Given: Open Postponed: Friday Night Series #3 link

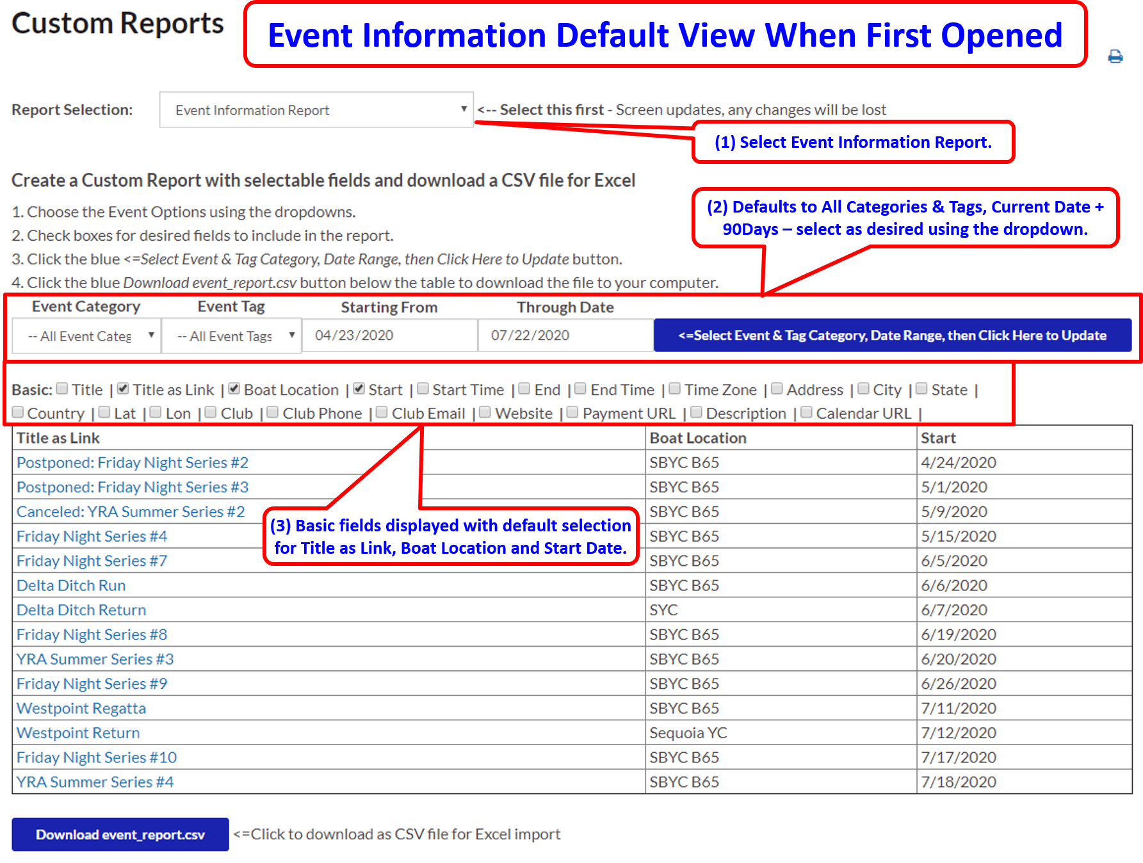Looking at the screenshot, I should coord(133,487).
